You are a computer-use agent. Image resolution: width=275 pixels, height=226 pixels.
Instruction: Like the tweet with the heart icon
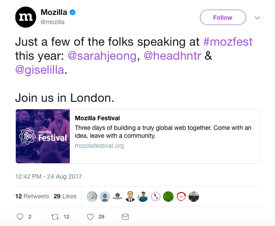[90, 217]
